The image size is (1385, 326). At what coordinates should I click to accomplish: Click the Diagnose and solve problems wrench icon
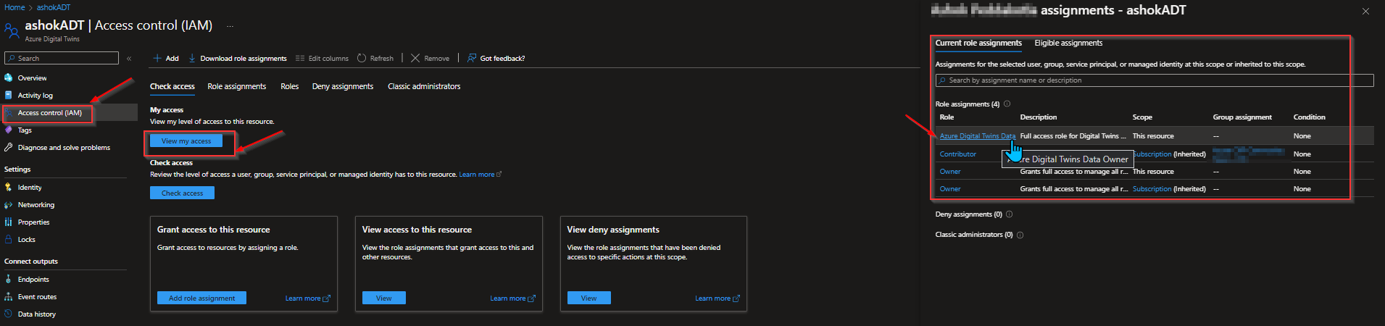(9, 147)
